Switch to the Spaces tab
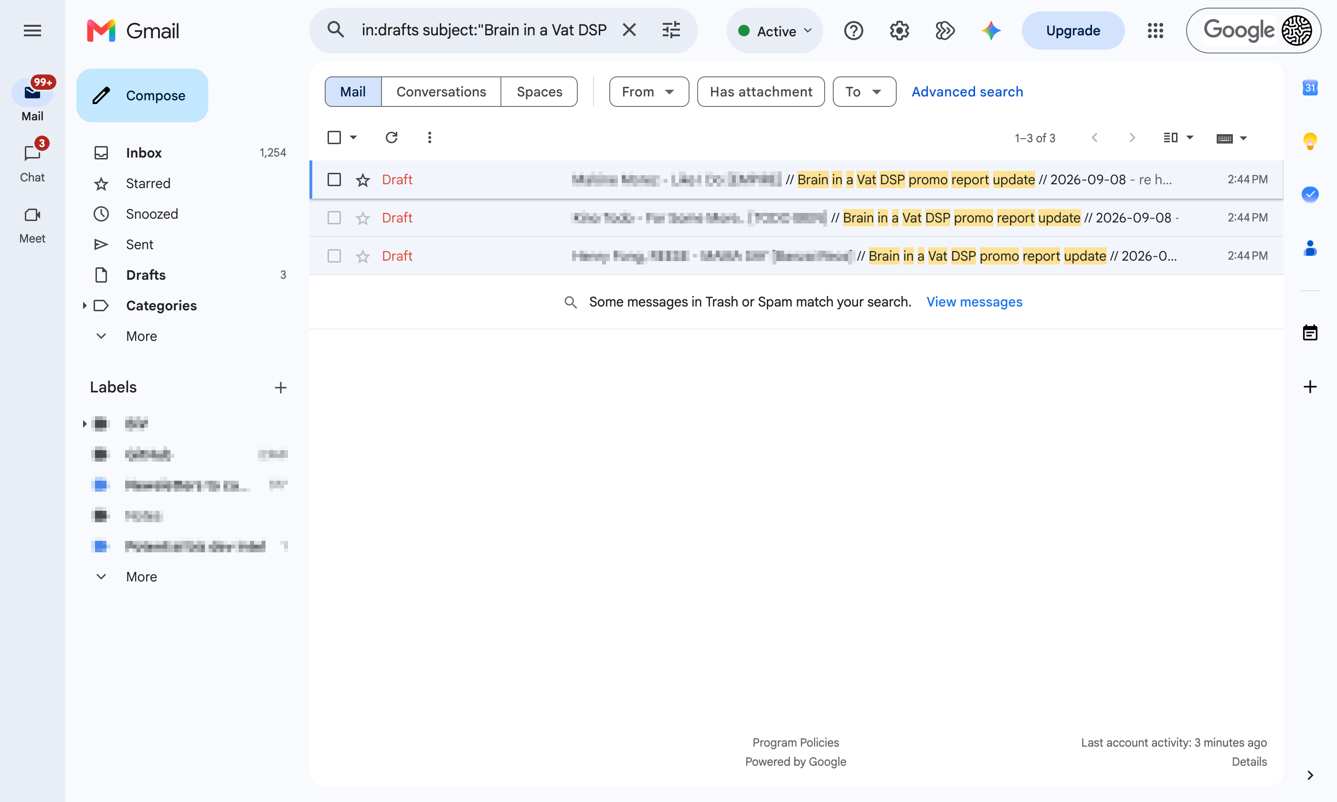This screenshot has height=802, width=1337. click(540, 92)
